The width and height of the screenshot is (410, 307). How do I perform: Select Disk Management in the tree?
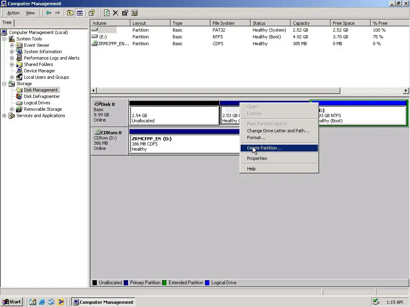41,90
